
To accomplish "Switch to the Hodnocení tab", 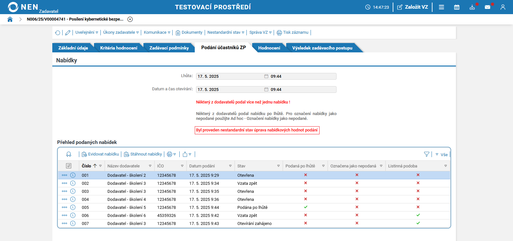I will pos(269,48).
